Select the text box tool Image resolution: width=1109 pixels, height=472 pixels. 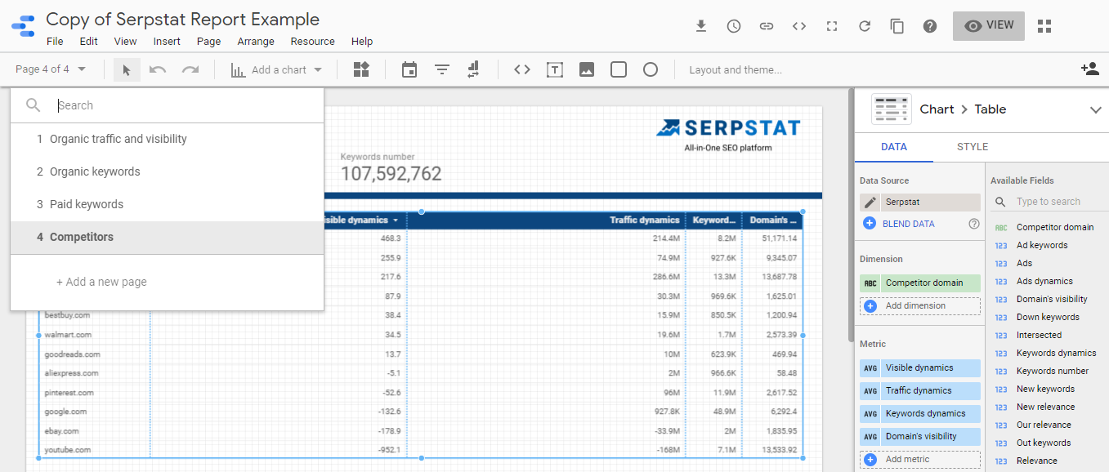coord(555,69)
